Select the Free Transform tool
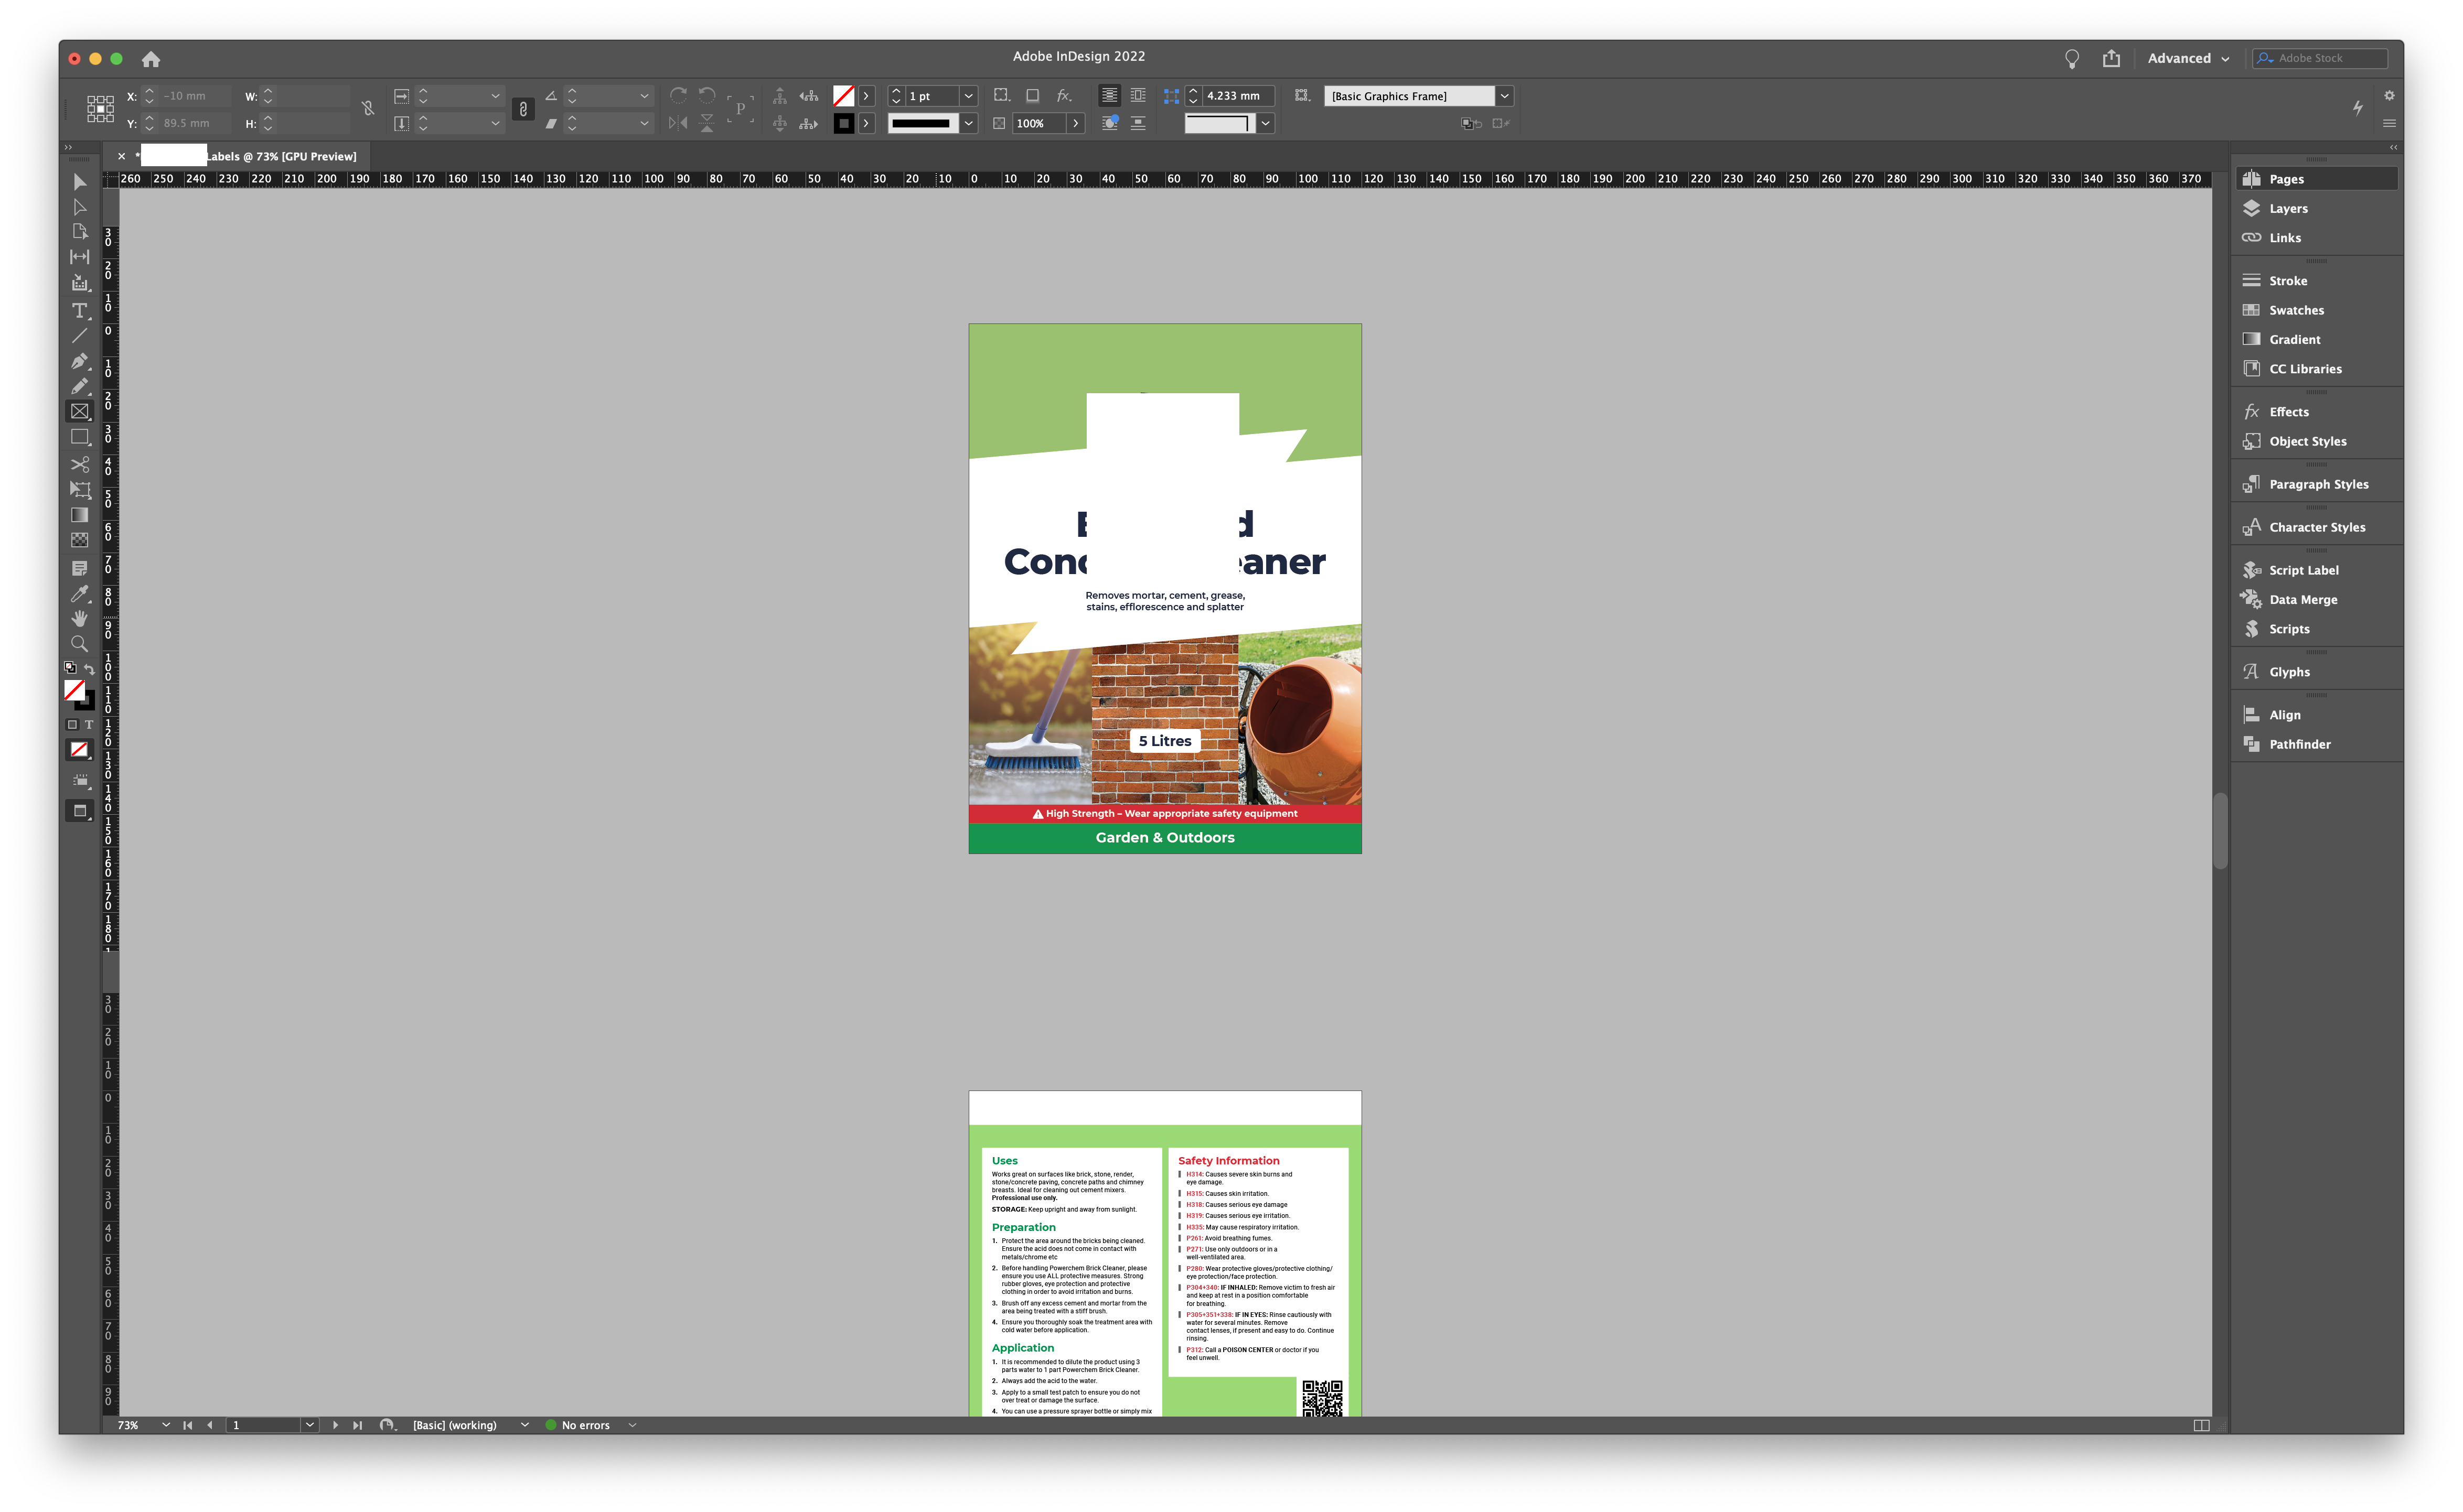The image size is (2463, 1512). click(79, 490)
